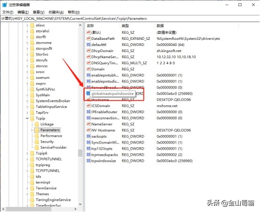Open the 文件(F) File menu

[x=8, y=12]
